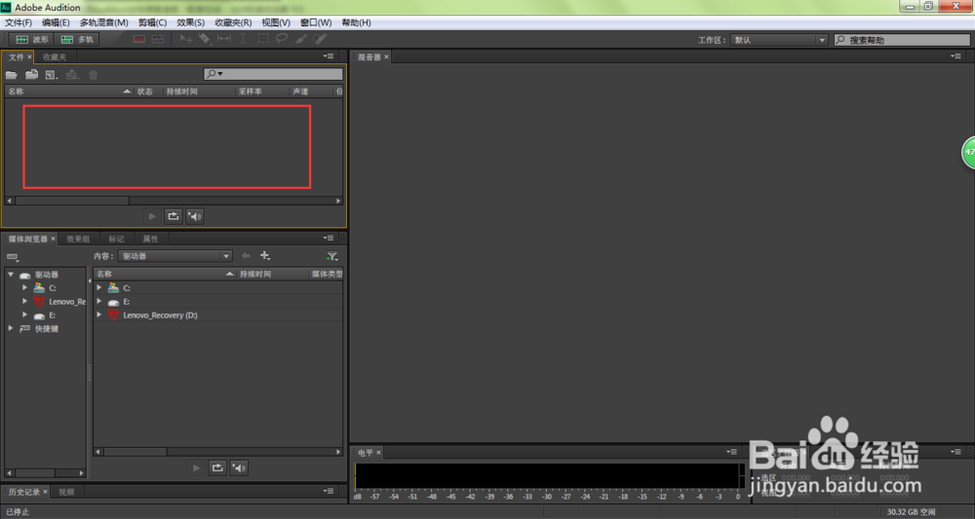Select the Slip tool in toolbar
The width and height of the screenshot is (975, 519).
click(224, 39)
